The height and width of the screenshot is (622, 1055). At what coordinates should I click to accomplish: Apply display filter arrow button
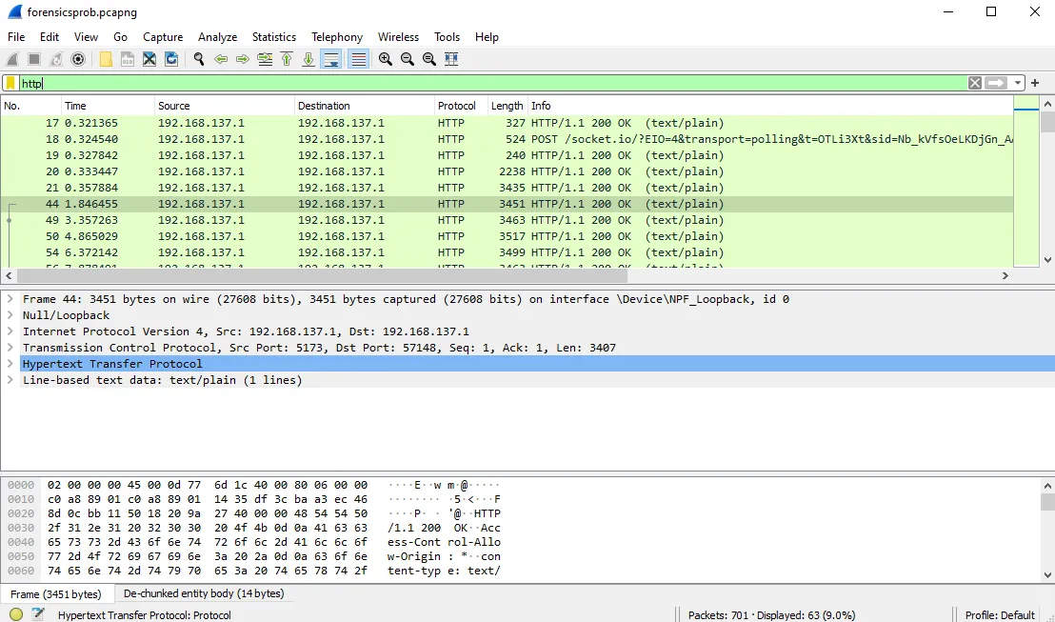click(997, 83)
